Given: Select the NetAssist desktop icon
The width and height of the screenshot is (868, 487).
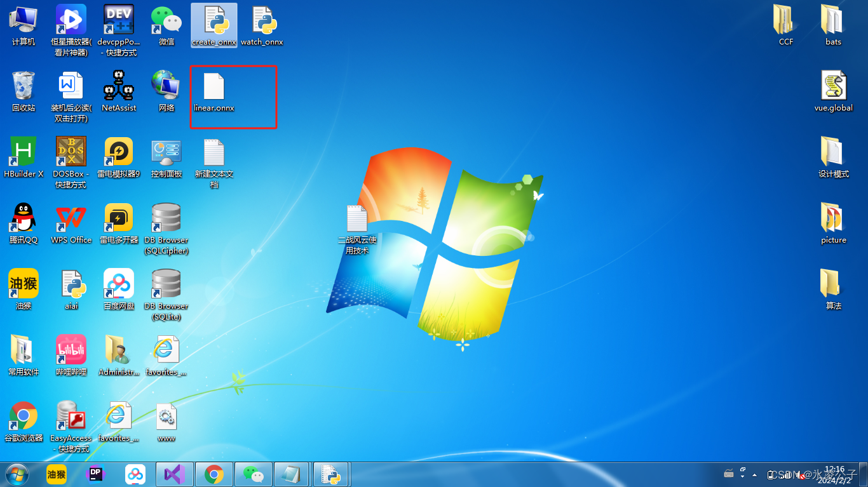Looking at the screenshot, I should pos(119,92).
